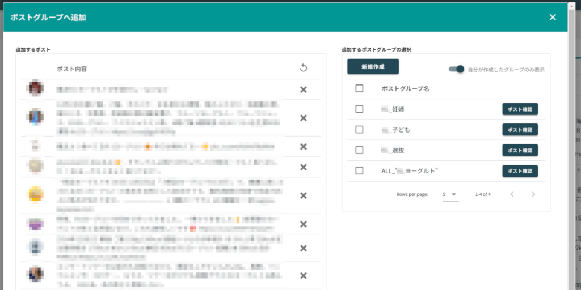Tick the checkbox for the ALL_ ヨーグルト group
This screenshot has height=290, width=581.
click(359, 171)
